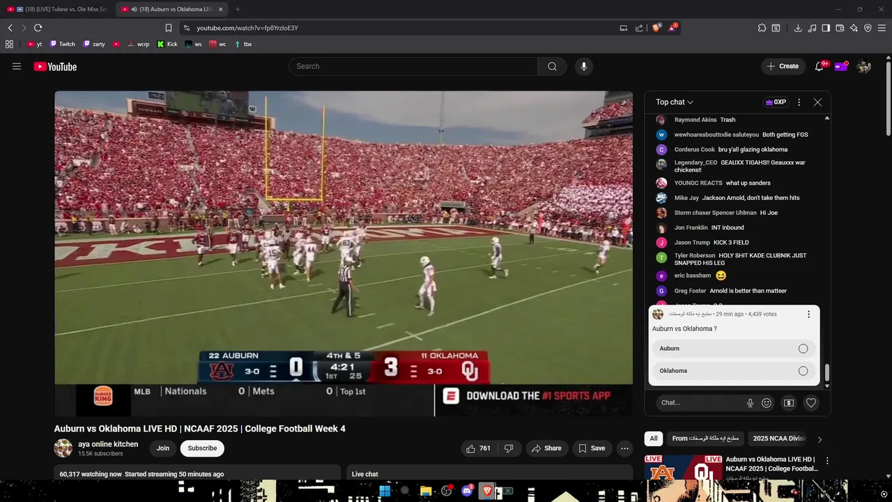Reload the current page
The height and width of the screenshot is (502, 892).
(38, 28)
